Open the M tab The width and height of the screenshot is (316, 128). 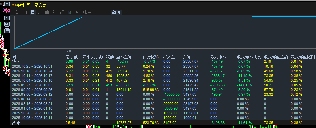[x=69, y=12]
